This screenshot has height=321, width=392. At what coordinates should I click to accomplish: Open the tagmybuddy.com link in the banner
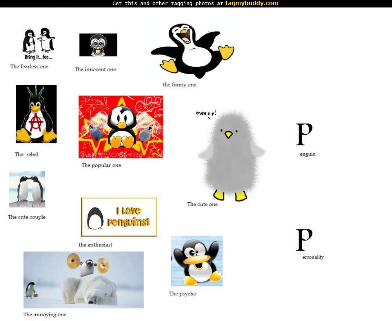252,4
